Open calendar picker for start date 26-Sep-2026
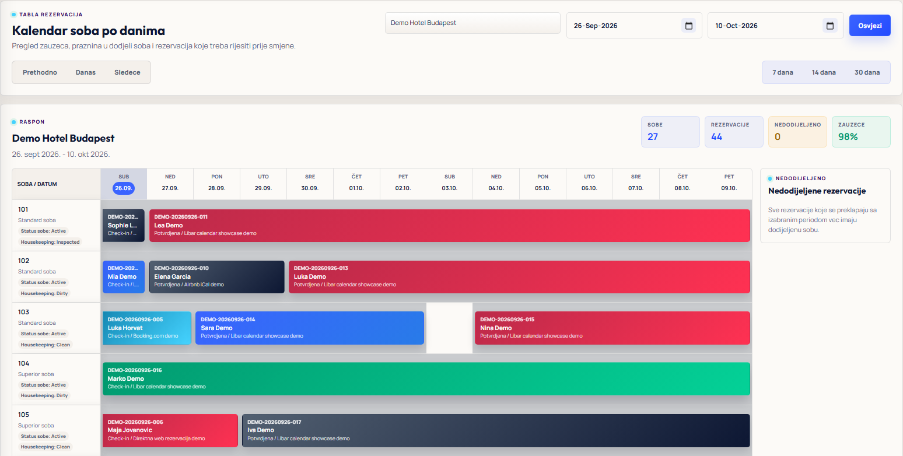Viewport: 903px width, 456px height. click(x=688, y=26)
